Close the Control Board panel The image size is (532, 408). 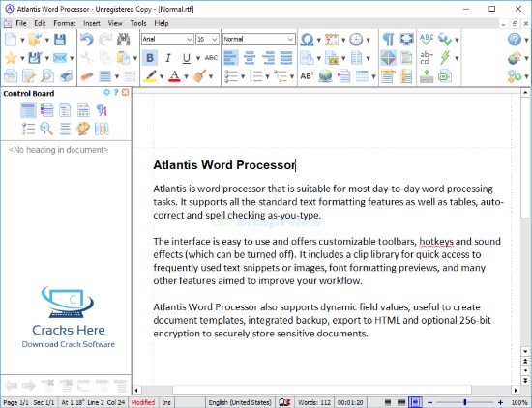tap(125, 92)
